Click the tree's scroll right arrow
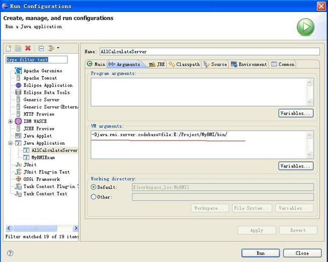328x262 pixels. click(x=76, y=228)
